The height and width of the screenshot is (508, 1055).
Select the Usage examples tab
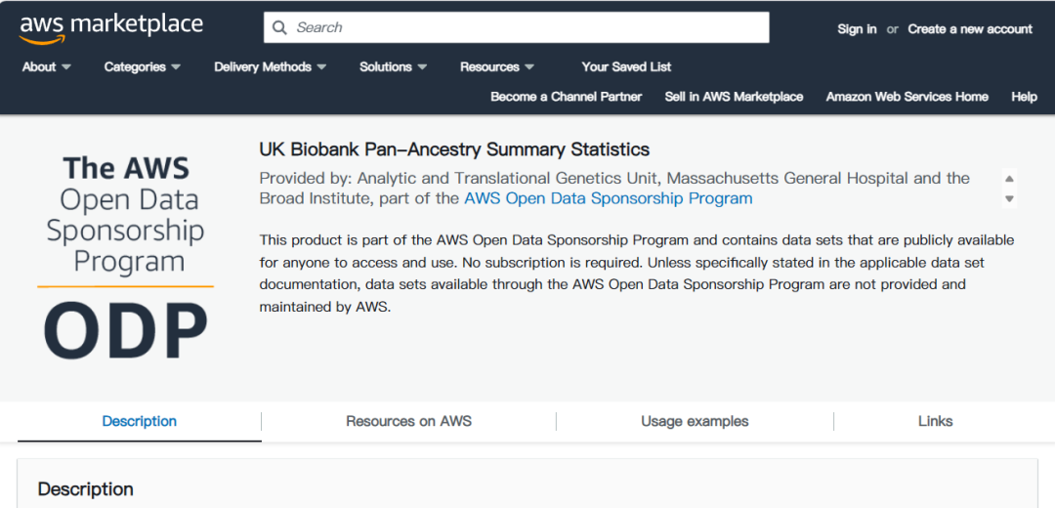(695, 421)
